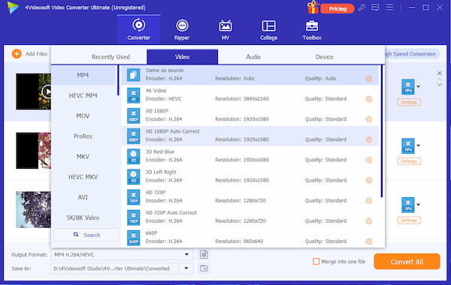The width and height of the screenshot is (451, 285).
Task: Click the Convert All button
Action: pos(407,262)
